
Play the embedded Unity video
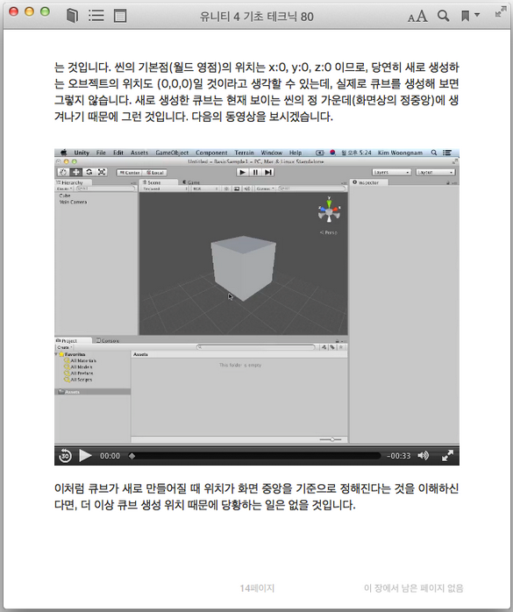coord(85,455)
